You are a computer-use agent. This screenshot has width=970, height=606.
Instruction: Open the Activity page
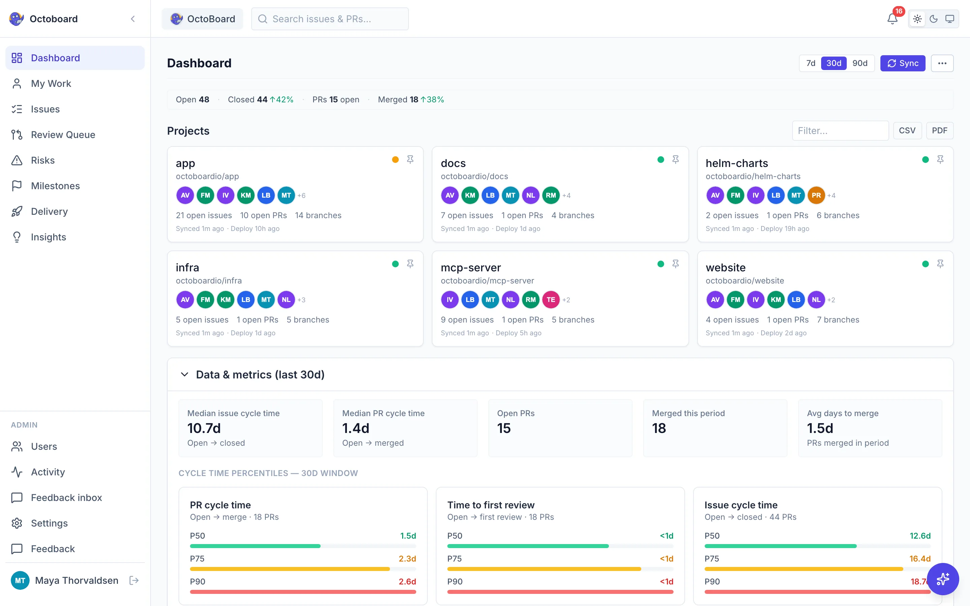click(x=75, y=472)
